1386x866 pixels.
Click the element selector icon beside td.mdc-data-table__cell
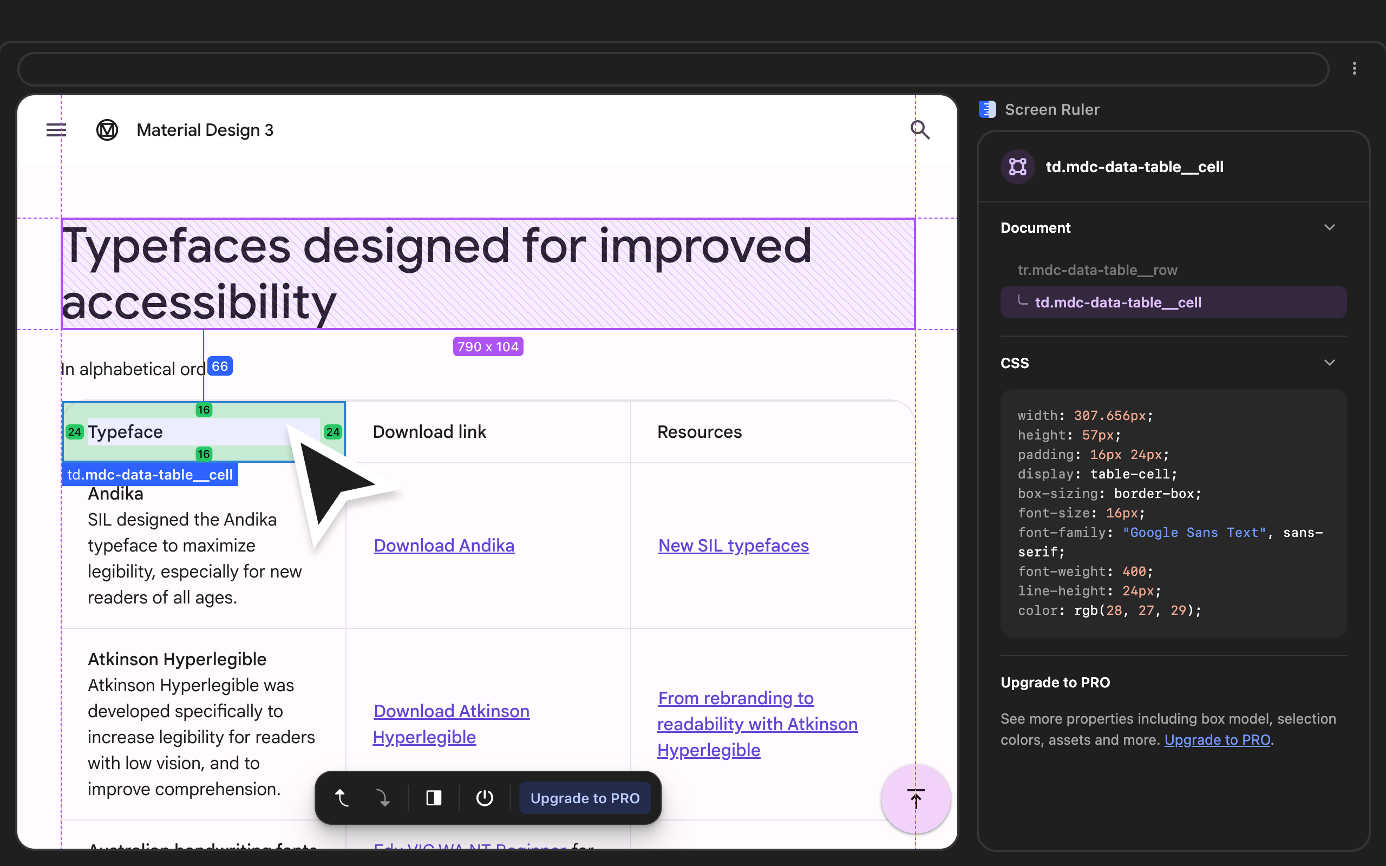tap(1018, 167)
